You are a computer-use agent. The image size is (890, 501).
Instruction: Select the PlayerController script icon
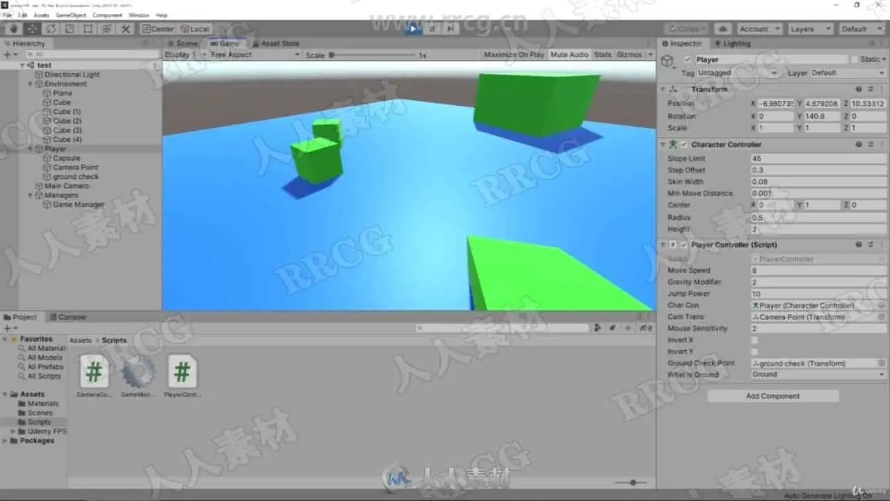pos(181,372)
